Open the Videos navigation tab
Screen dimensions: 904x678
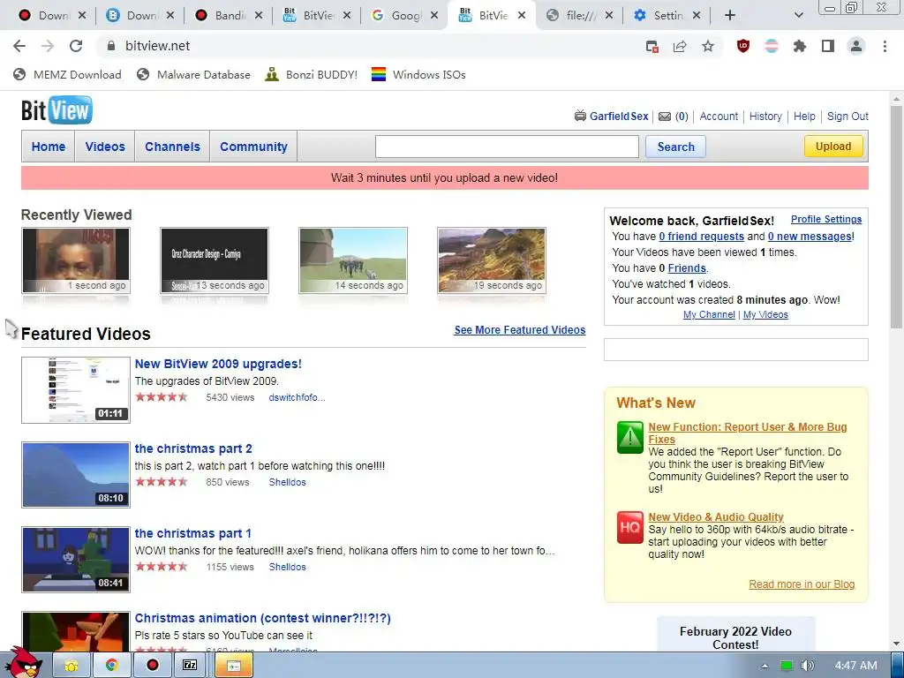[105, 147]
